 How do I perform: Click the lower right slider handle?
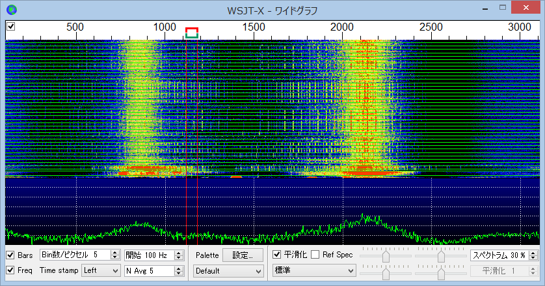tap(441, 273)
